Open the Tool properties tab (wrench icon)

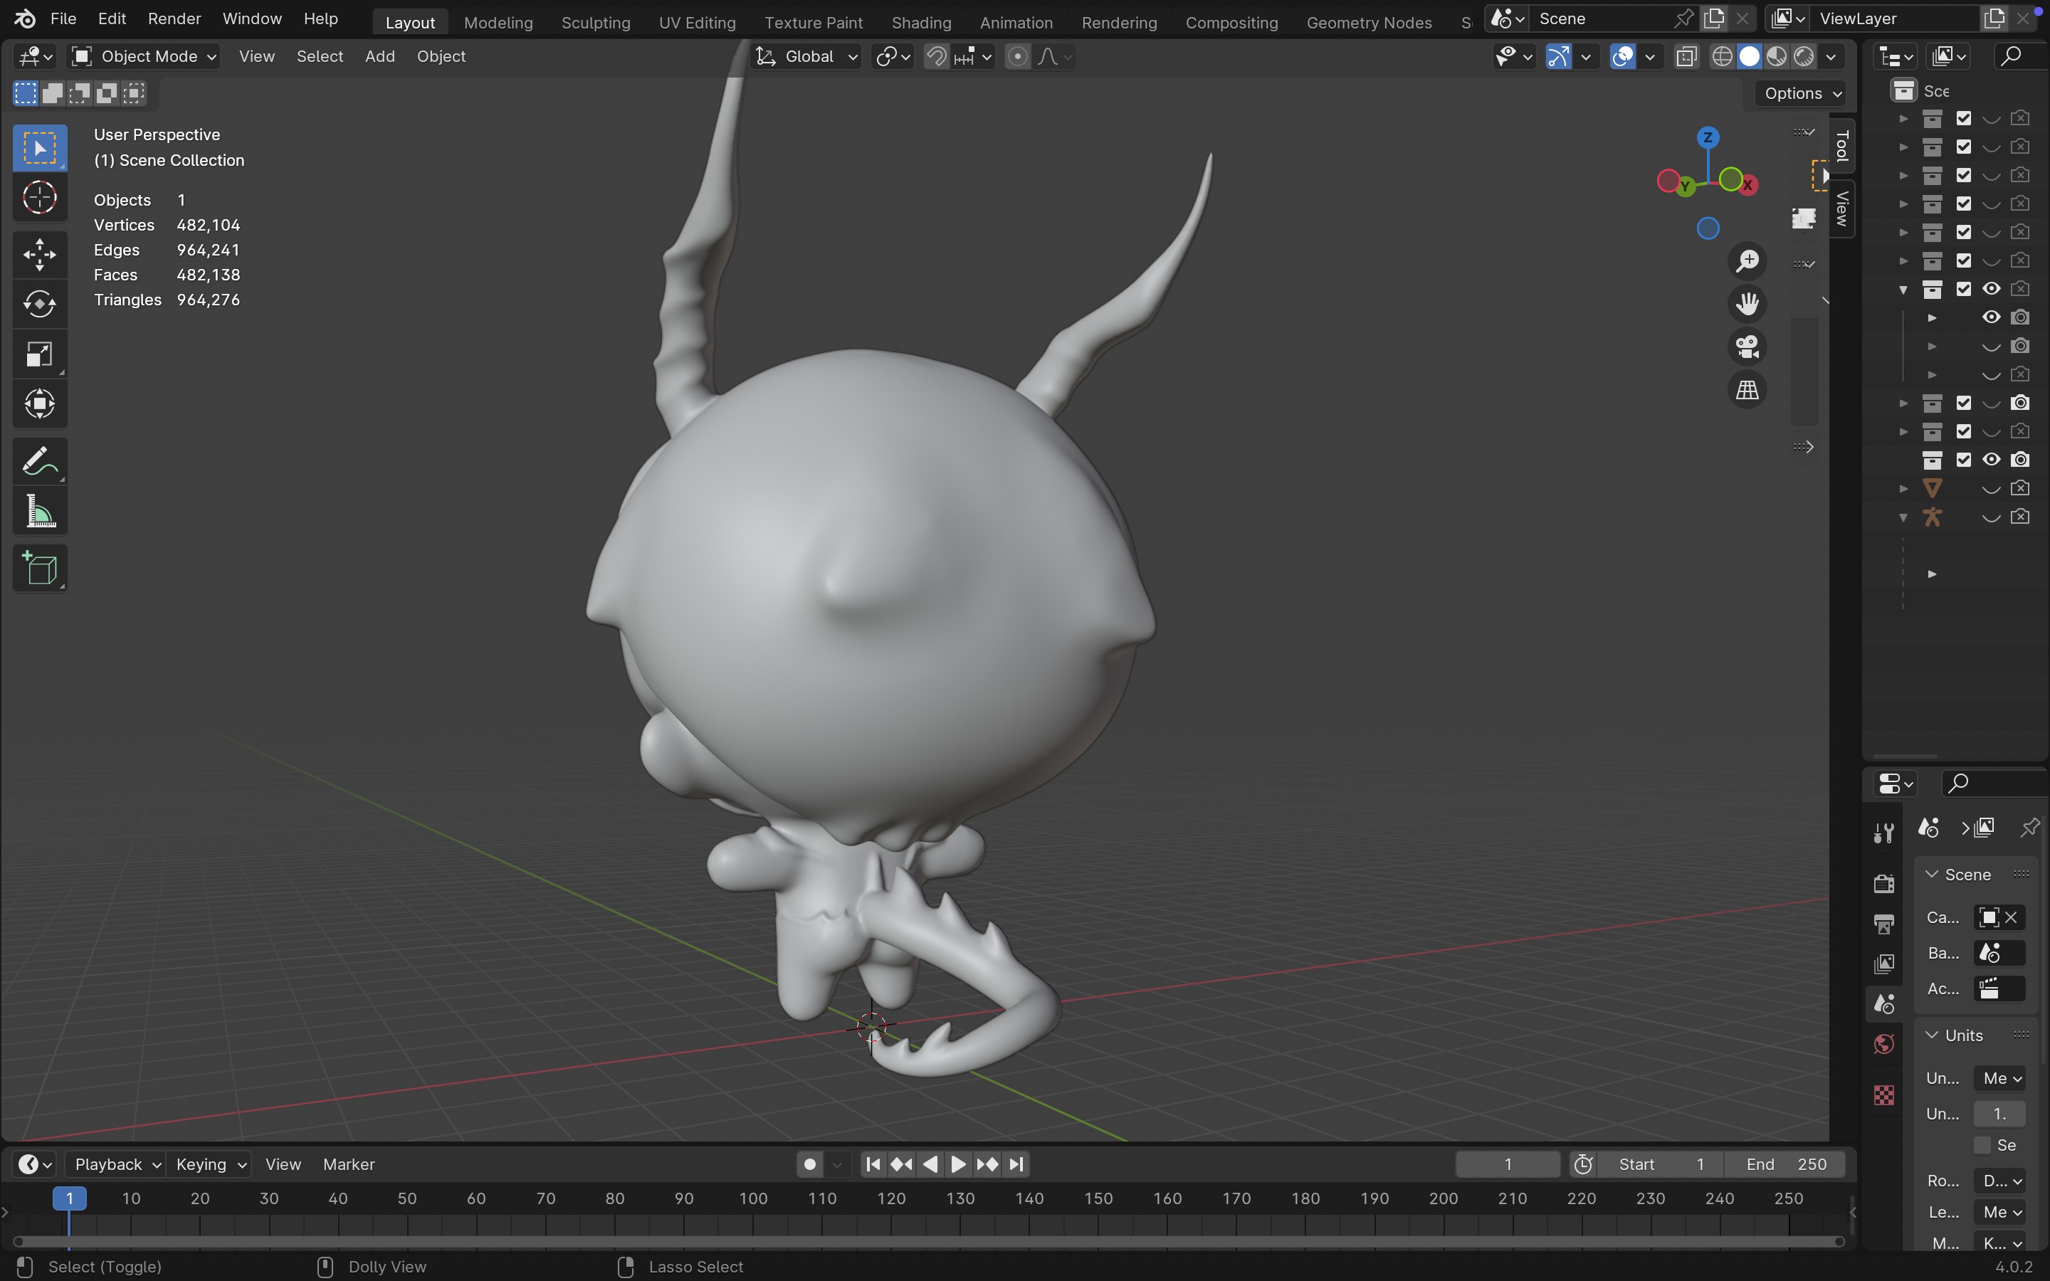(1884, 833)
